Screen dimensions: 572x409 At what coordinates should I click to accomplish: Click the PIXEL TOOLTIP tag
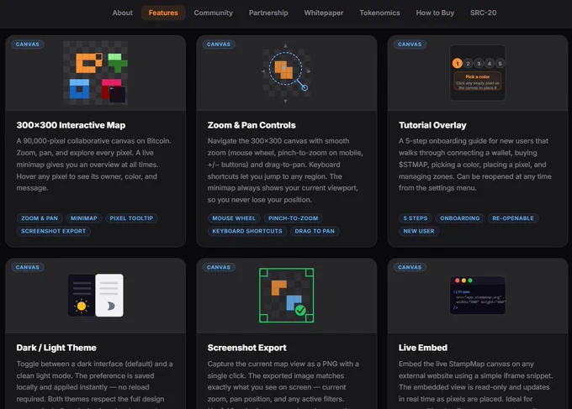tap(131, 218)
